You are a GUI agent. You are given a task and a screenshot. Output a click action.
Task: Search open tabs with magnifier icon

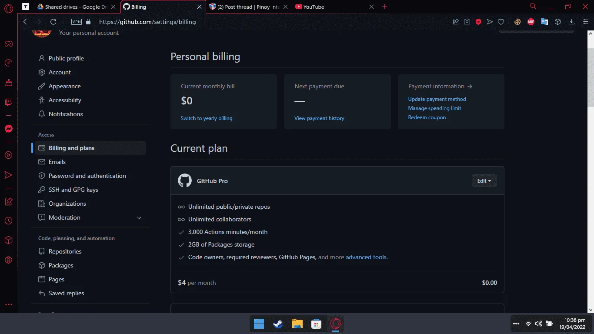click(533, 7)
